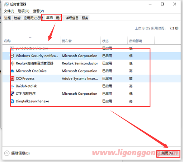The height and width of the screenshot is (162, 183).
Task: Click the Task Manager title bar icon
Action: (6, 4)
